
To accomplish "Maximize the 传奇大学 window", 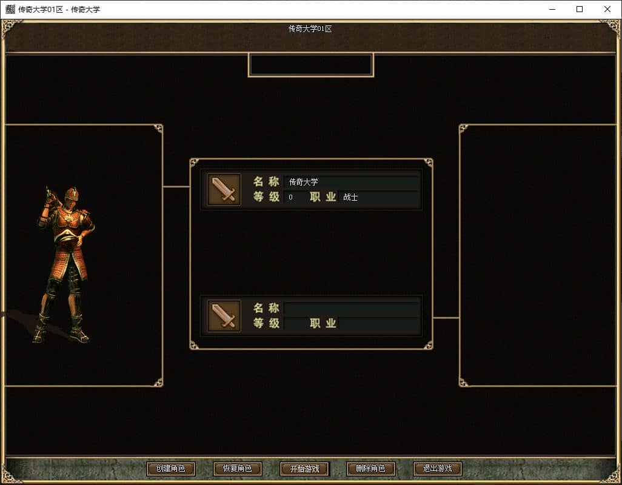I will [x=580, y=9].
